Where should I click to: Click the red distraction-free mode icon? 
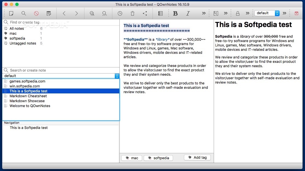[x=297, y=13]
